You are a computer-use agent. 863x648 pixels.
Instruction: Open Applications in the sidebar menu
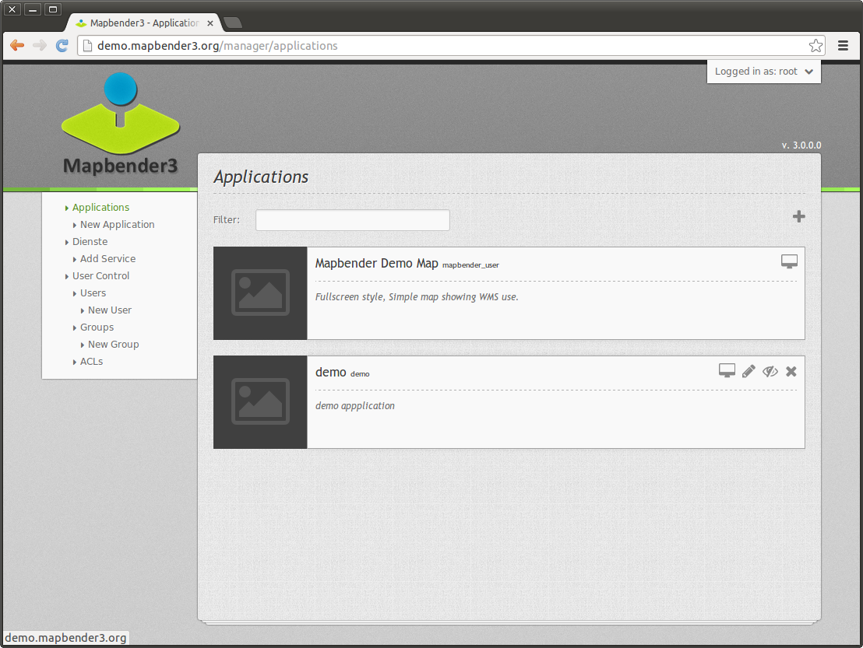coord(100,207)
